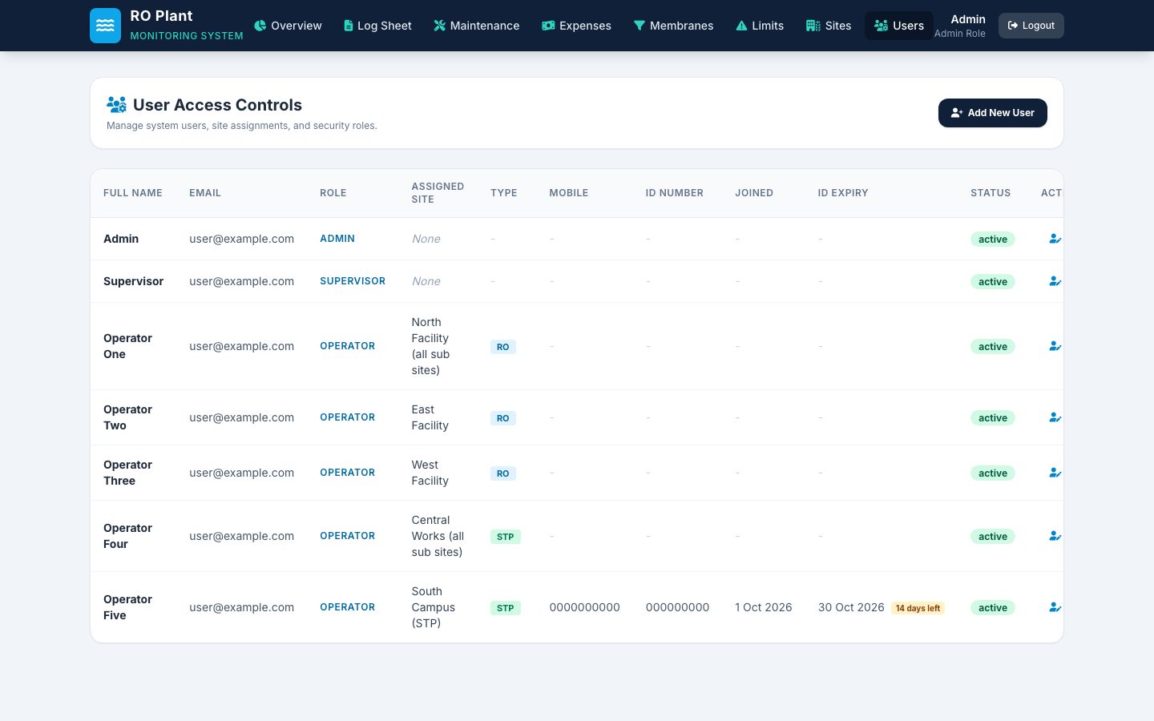Click the users icon beside User Access Controls
This screenshot has width=1154, height=721.
pyautogui.click(x=117, y=105)
